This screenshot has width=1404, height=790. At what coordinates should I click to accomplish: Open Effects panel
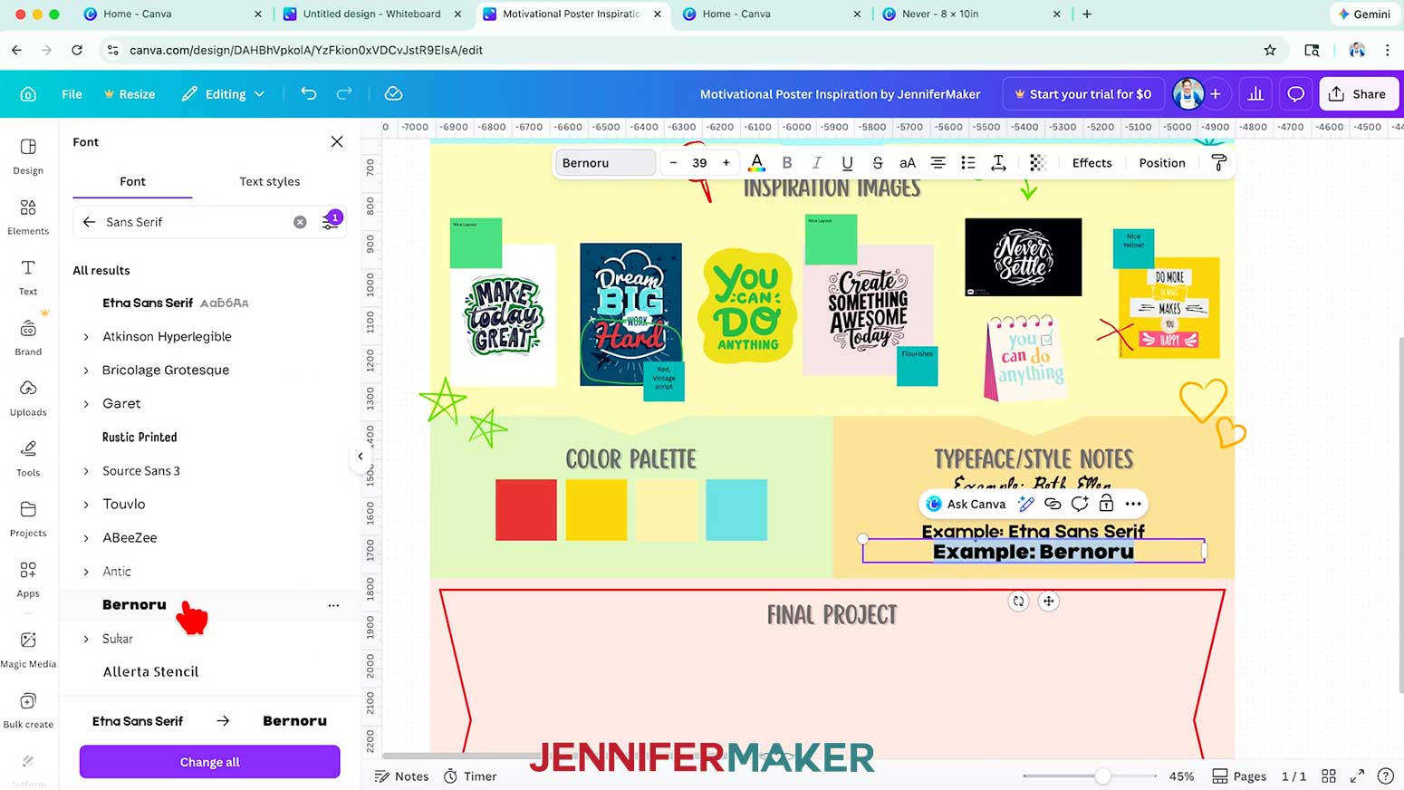(1091, 163)
